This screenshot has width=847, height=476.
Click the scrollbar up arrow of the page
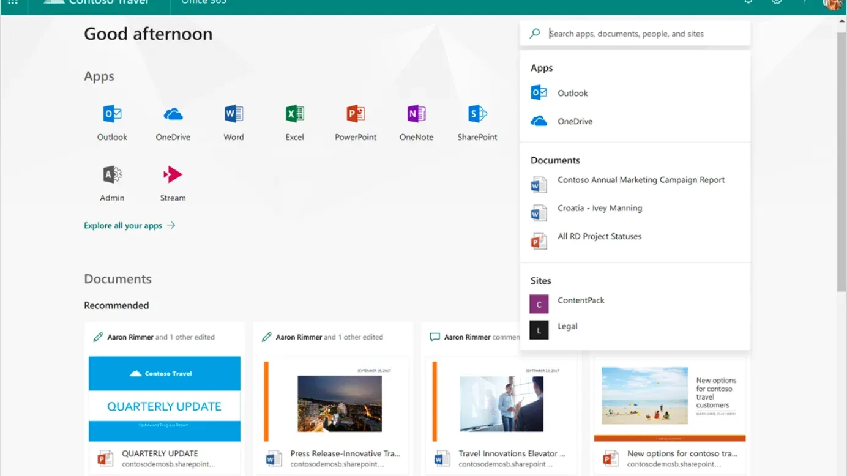pyautogui.click(x=842, y=21)
